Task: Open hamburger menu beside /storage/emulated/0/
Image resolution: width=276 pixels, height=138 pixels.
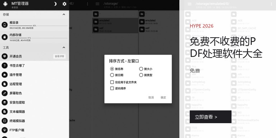Action: point(189,4)
